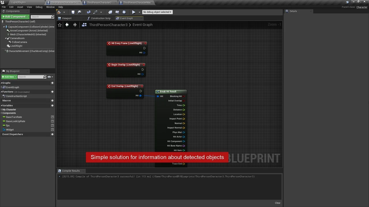This screenshot has height=207, width=369.
Task: Click the Add New button in My Blueprint
Action: pyautogui.click(x=9, y=77)
